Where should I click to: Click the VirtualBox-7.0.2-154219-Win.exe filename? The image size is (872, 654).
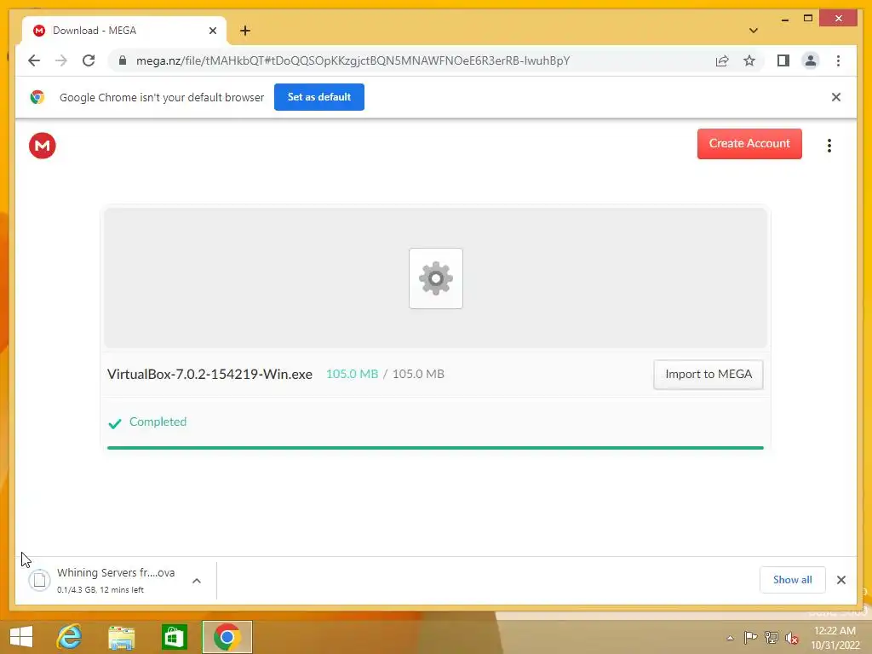click(x=209, y=375)
